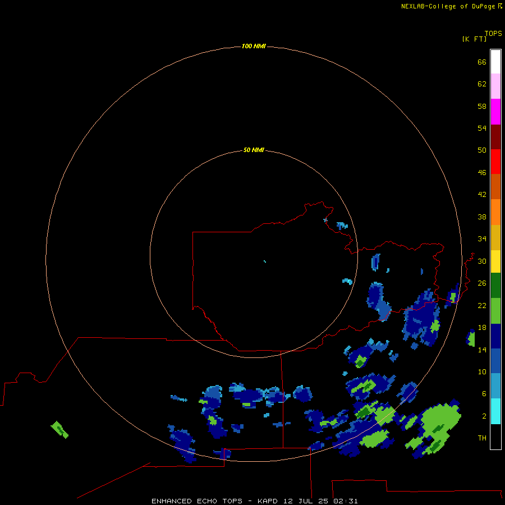Click the 34 legend value label
The height and width of the screenshot is (505, 505).
point(482,238)
